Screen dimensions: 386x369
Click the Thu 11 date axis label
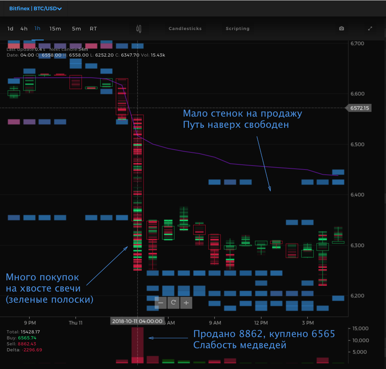point(75,323)
